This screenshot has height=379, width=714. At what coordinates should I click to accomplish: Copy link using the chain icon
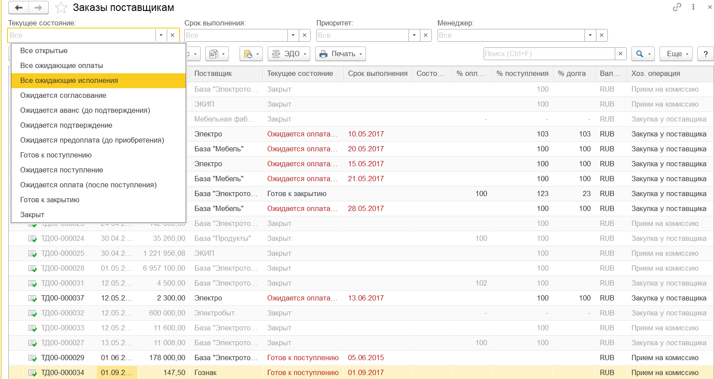point(677,7)
